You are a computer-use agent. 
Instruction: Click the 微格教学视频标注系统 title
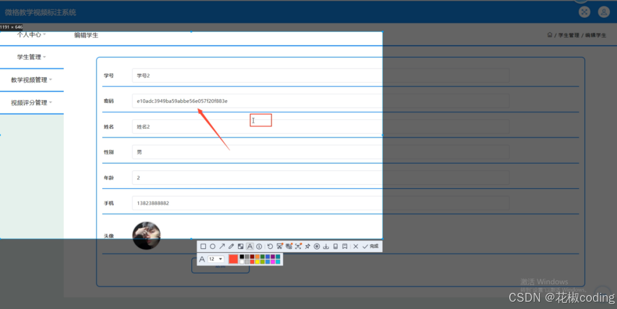pyautogui.click(x=41, y=13)
